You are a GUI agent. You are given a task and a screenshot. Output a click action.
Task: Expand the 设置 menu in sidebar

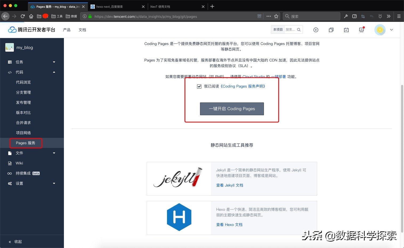tap(54, 183)
